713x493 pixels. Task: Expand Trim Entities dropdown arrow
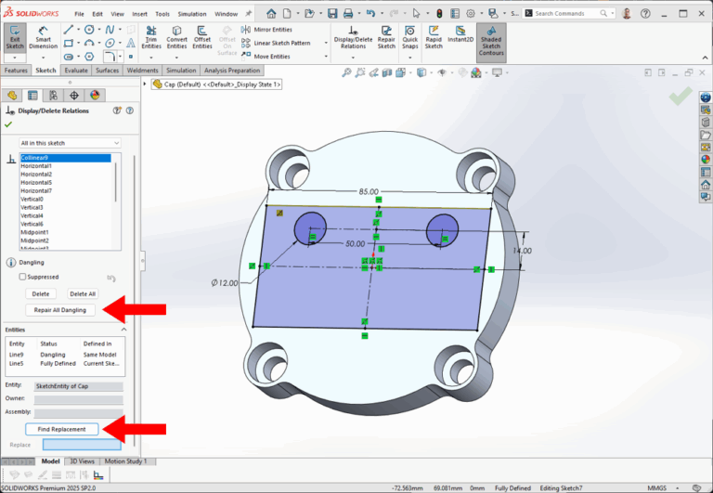click(151, 58)
